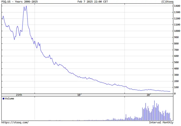Click the 0 price axis label
This screenshot has height=126, width=181.
coord(175,94)
